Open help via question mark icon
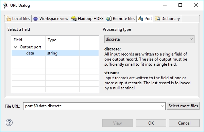This screenshot has height=132, width=204. tap(9, 123)
